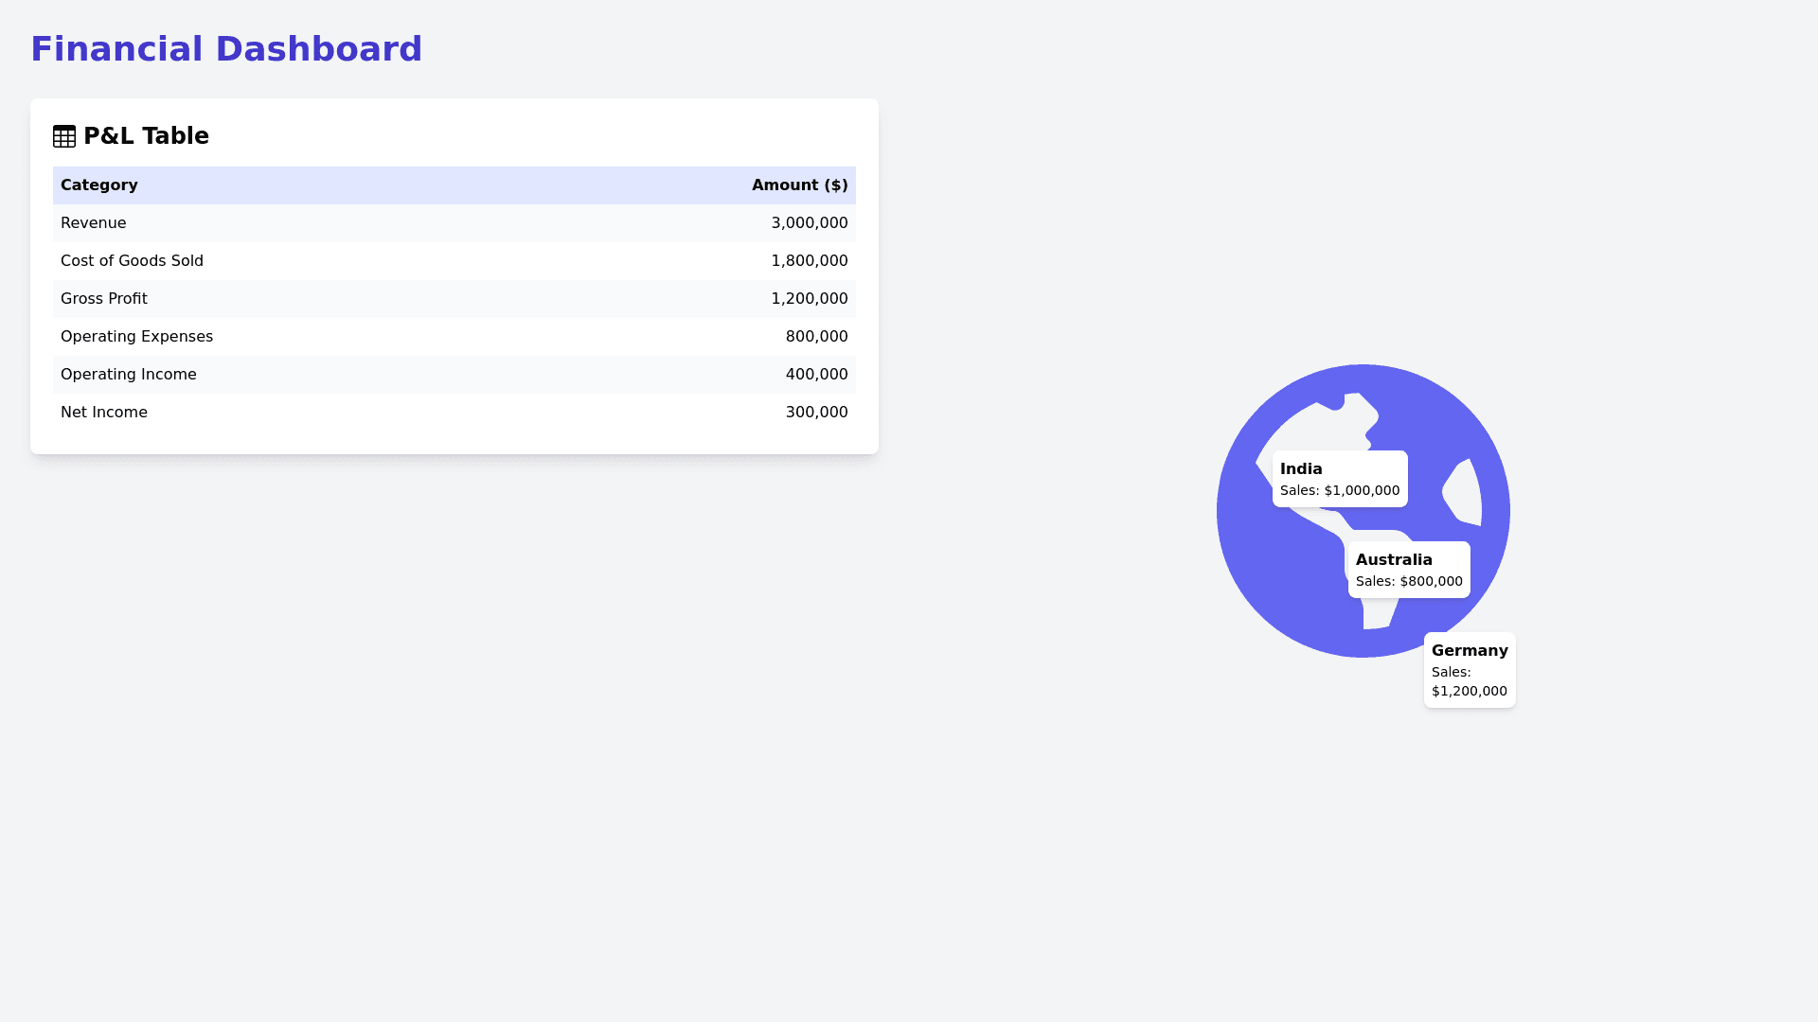Select the Amount ($) column header
Screen dimensions: 1818x1022
pyautogui.click(x=799, y=185)
